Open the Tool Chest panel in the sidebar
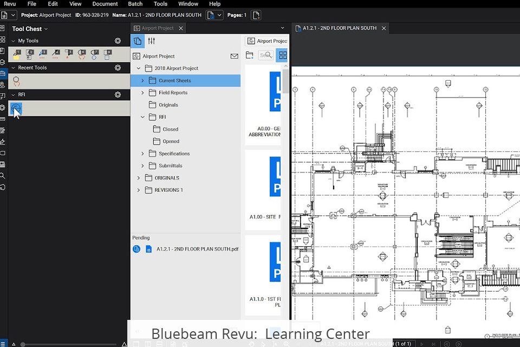This screenshot has height=347, width=520. coord(2,73)
